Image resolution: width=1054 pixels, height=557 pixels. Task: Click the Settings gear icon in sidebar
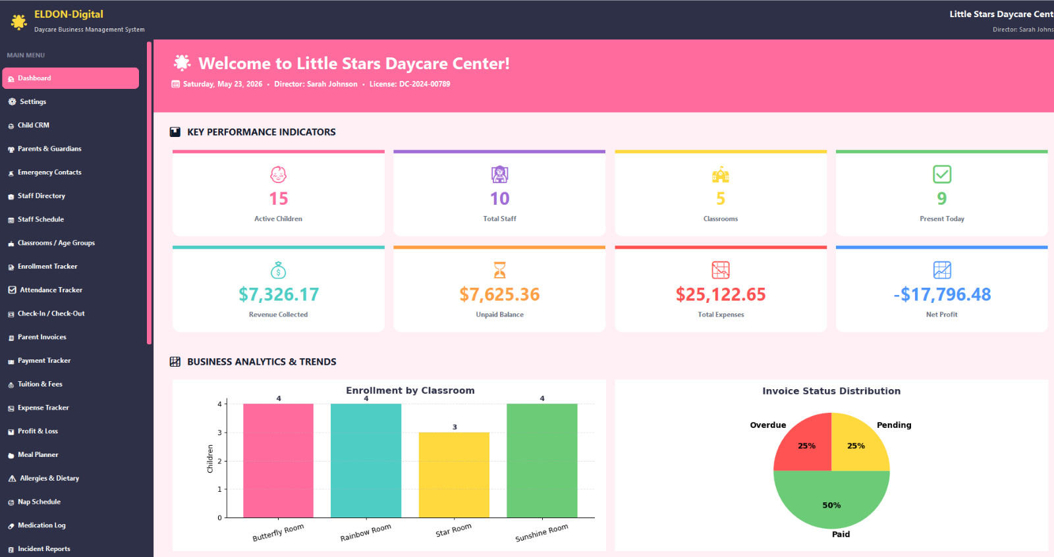(x=12, y=102)
